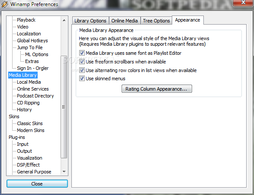Select Playback in the preferences tree
This screenshot has height=195, width=254.
[26, 20]
